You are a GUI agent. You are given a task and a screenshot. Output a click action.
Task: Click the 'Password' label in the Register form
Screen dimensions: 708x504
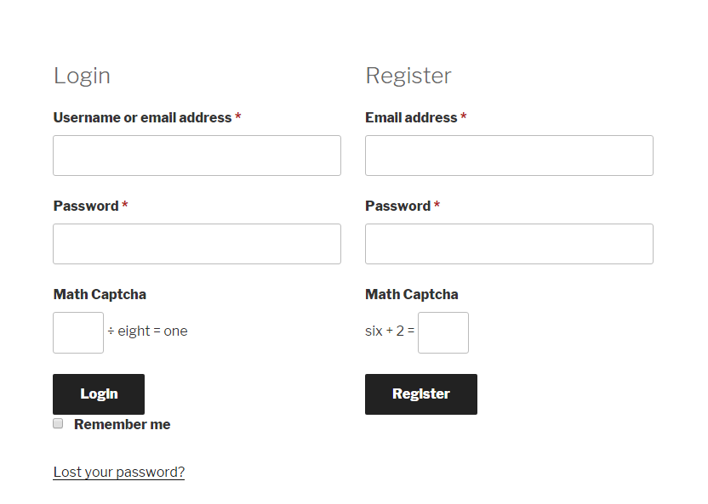click(397, 206)
